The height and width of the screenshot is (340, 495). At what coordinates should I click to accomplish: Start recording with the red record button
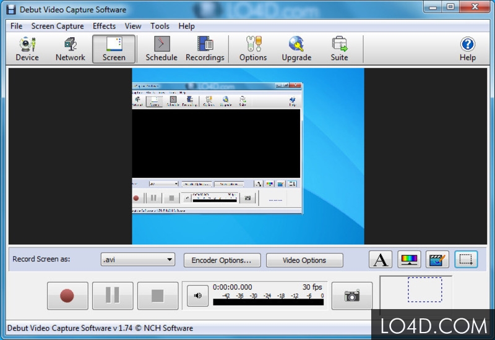coord(67,296)
